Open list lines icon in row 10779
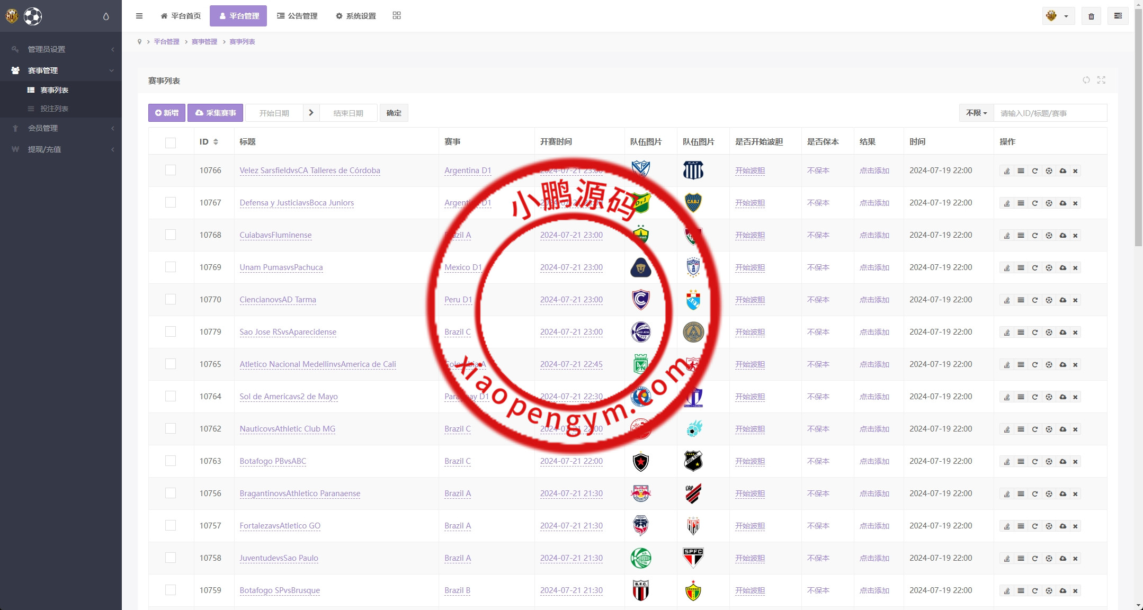The height and width of the screenshot is (610, 1143). click(x=1021, y=333)
